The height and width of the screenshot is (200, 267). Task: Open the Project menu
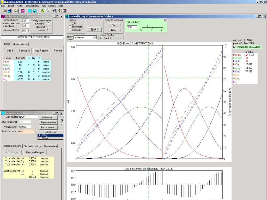pos(10,6)
